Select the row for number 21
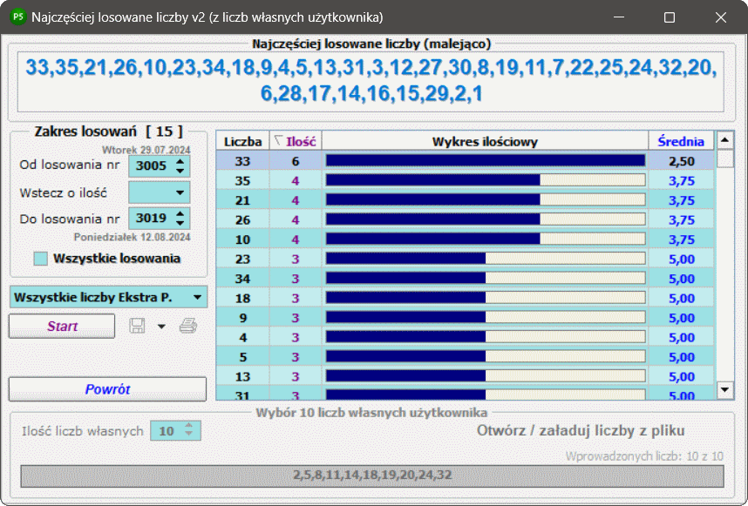Viewport: 748px width, 506px height. click(x=466, y=200)
